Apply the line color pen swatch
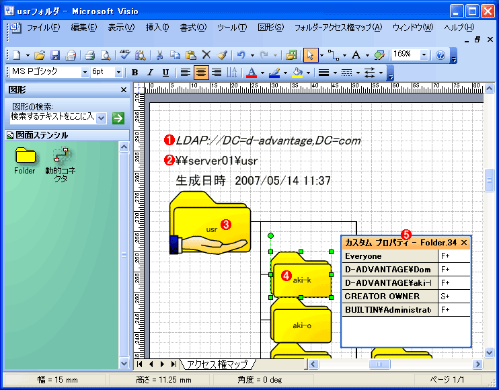Image resolution: width=499 pixels, height=390 pixels. coord(274,73)
